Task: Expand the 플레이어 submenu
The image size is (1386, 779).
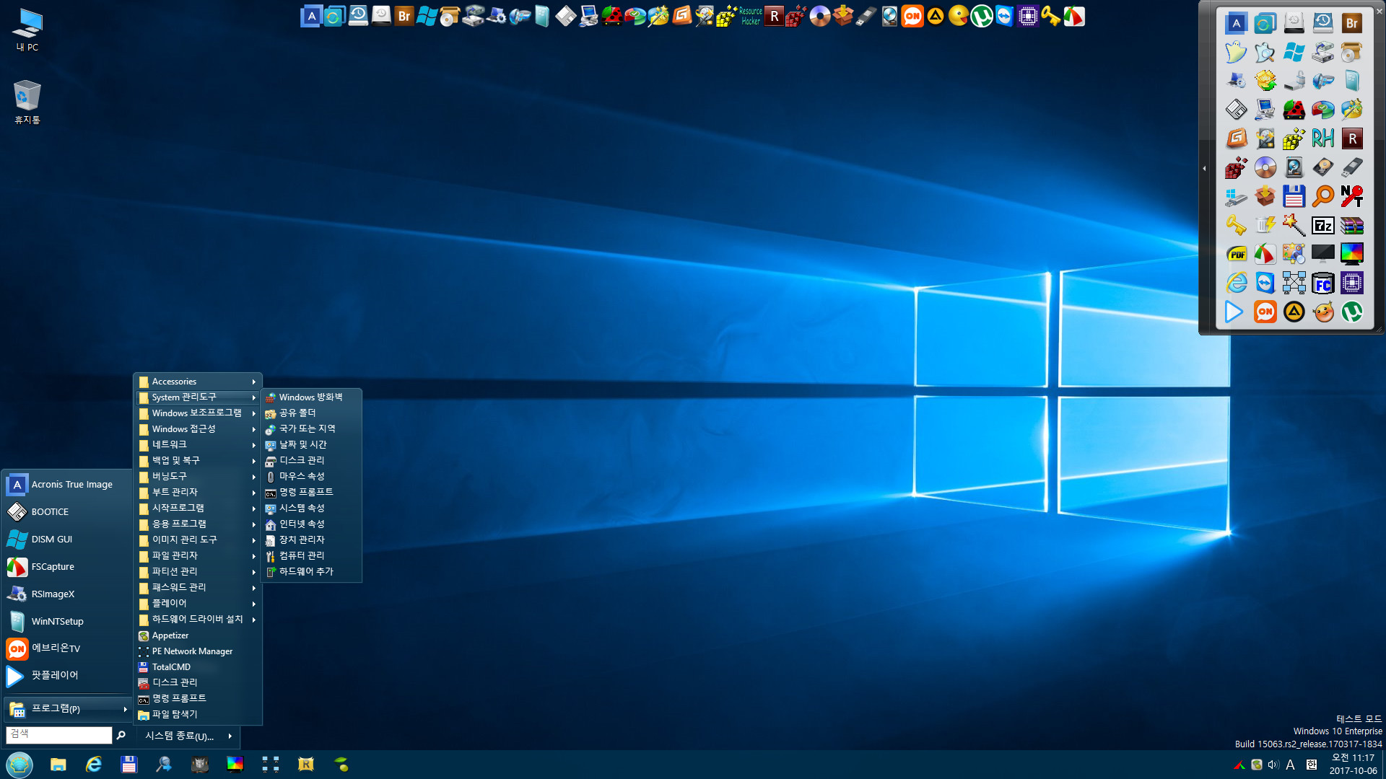Action: coord(198,604)
